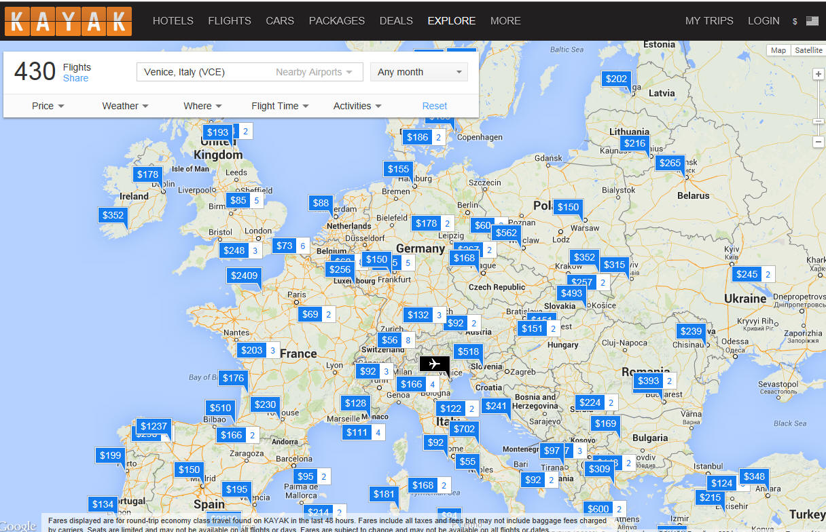The width and height of the screenshot is (826, 532).
Task: Open the DEALS page
Action: click(x=396, y=21)
